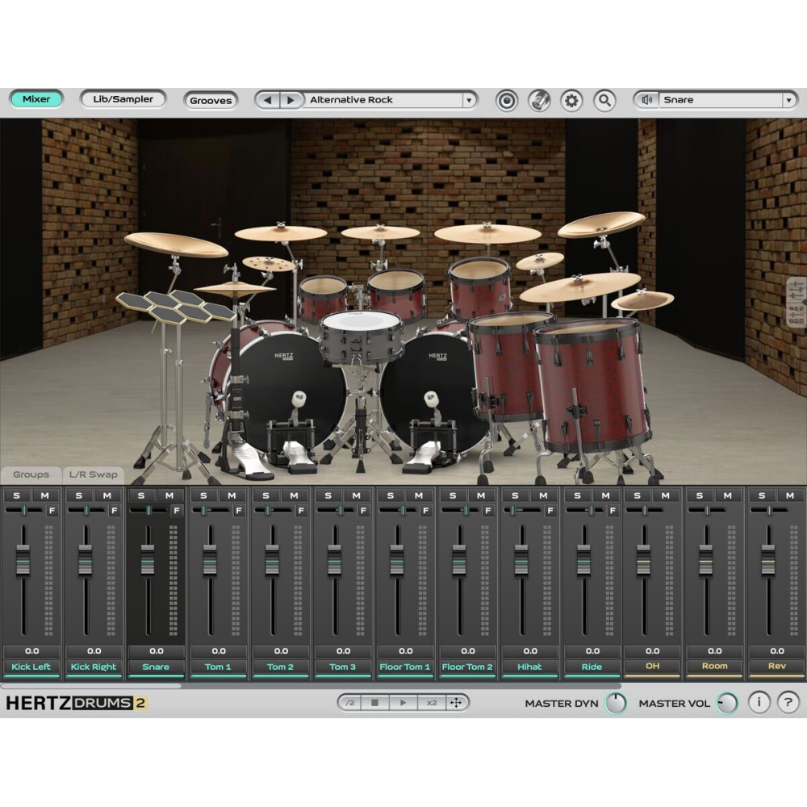The height and width of the screenshot is (807, 807).
Task: Click the round record-style icon in top toolbar
Action: click(x=507, y=101)
